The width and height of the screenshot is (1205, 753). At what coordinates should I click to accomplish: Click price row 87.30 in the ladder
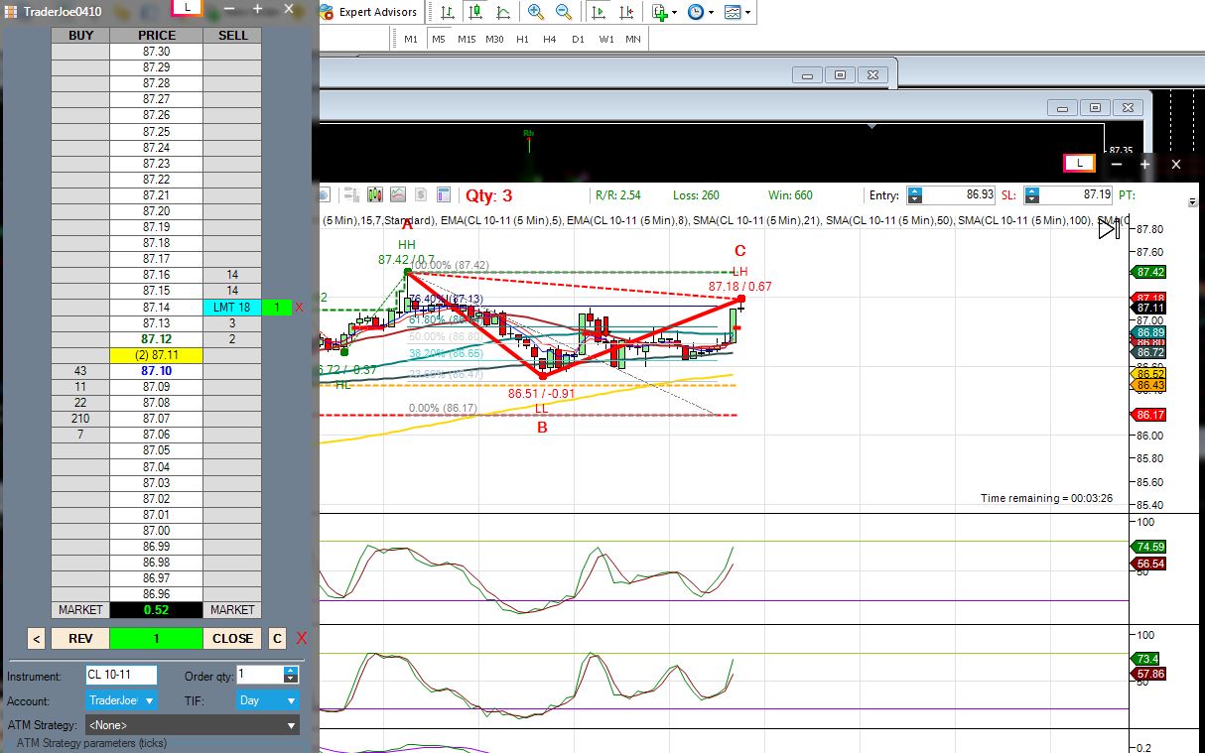(156, 52)
